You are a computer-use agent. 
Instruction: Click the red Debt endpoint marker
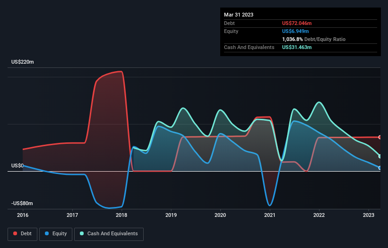point(380,137)
